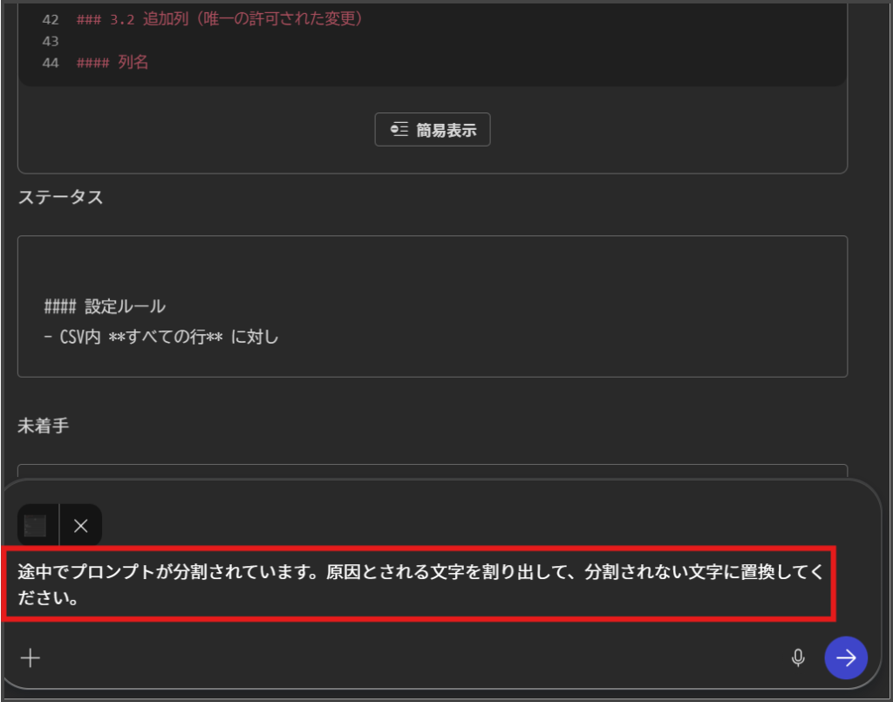Open the attached image thumbnail
The height and width of the screenshot is (702, 893).
[x=37, y=526]
